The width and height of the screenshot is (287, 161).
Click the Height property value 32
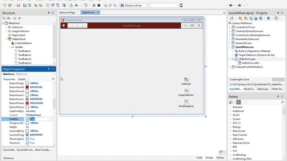click(27, 127)
